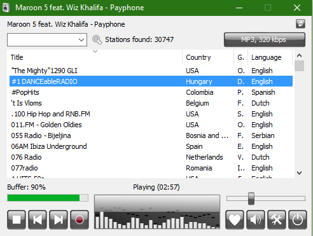Go to the previous station
This screenshot has height=236, width=313.
pos(38,219)
